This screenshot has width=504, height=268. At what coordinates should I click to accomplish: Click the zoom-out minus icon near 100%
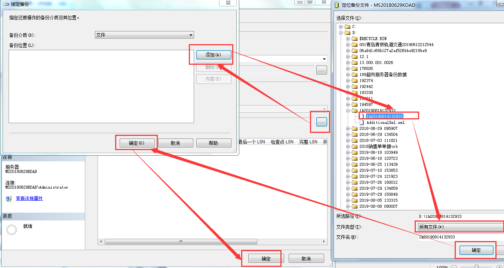pyautogui.click(x=454, y=267)
